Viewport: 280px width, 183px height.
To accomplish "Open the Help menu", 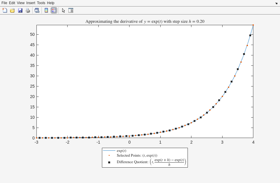I will coord(51,3).
